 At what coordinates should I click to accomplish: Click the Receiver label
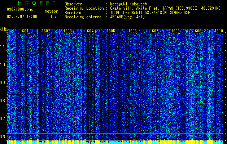[x=73, y=13]
